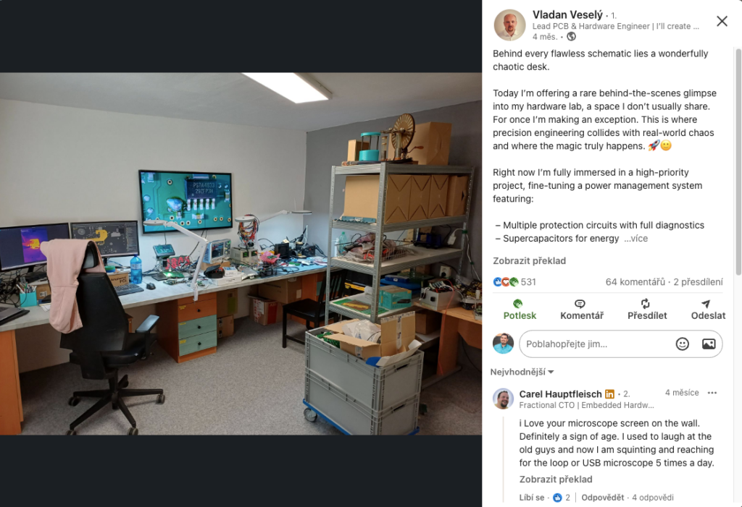Expand post text with …více

(635, 239)
